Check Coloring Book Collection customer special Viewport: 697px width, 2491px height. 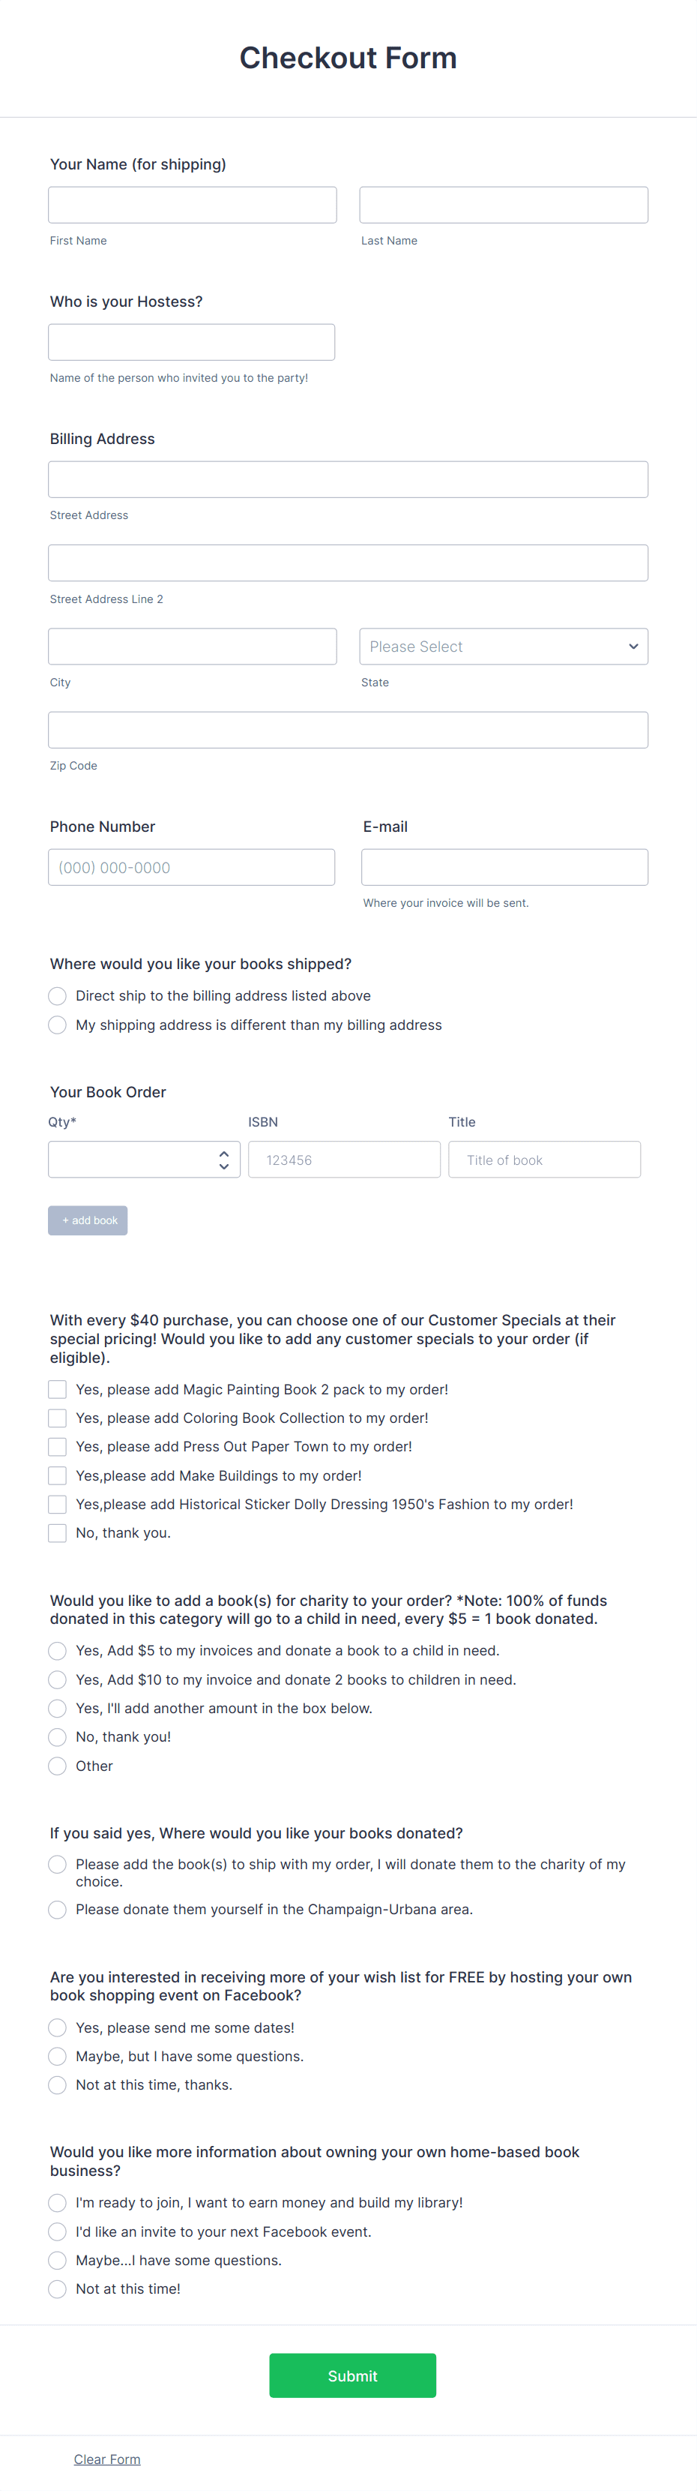[x=57, y=1418]
